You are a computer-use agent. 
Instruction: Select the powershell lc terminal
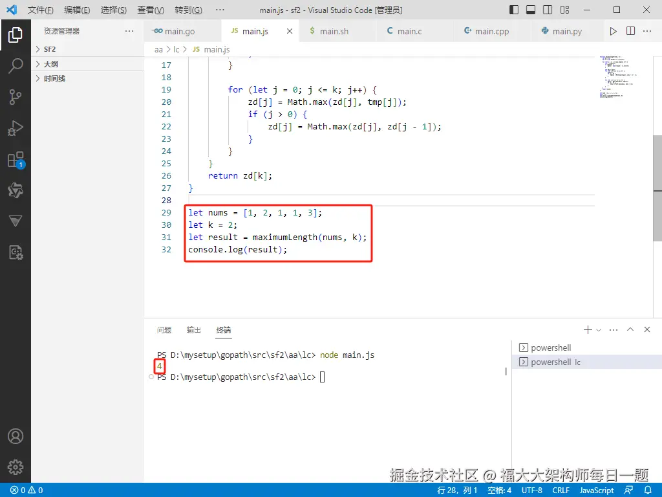click(587, 362)
